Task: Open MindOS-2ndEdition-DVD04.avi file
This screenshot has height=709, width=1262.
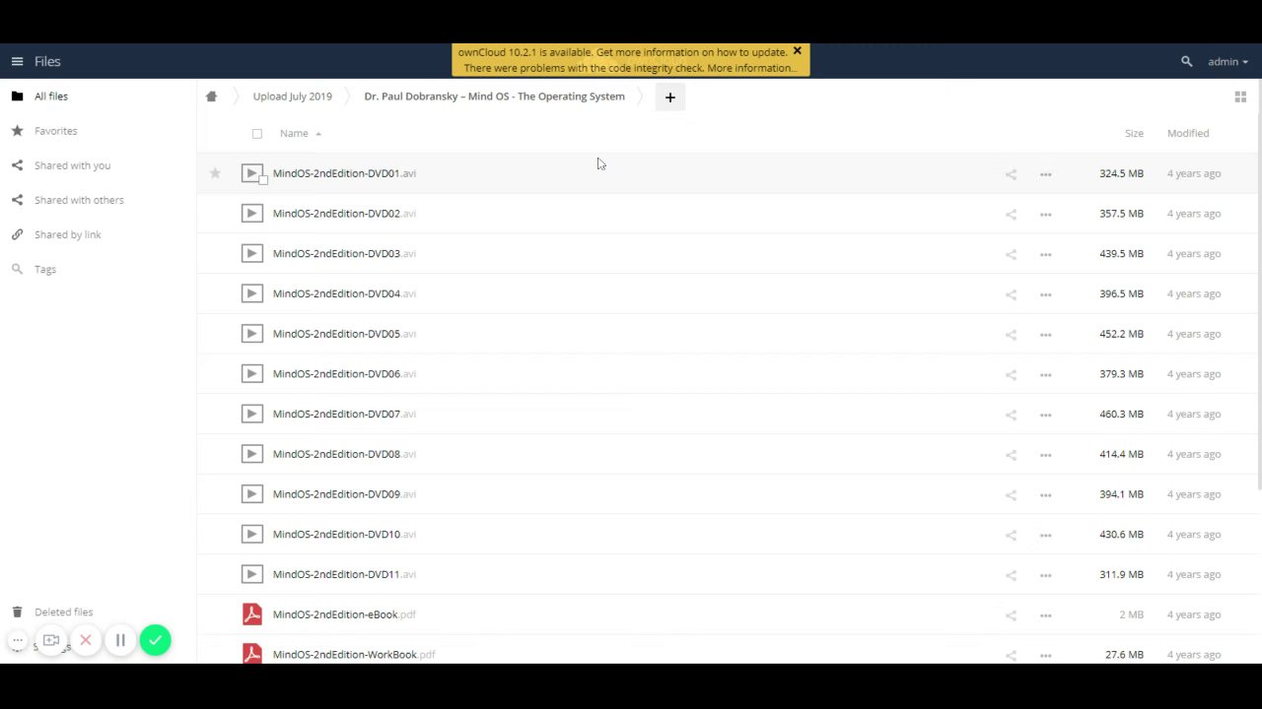Action: [344, 293]
